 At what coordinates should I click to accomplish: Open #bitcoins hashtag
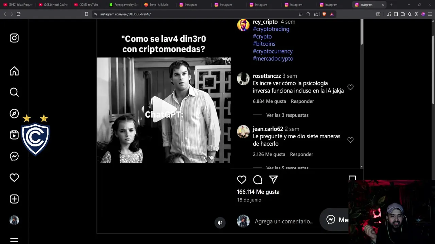point(264,44)
